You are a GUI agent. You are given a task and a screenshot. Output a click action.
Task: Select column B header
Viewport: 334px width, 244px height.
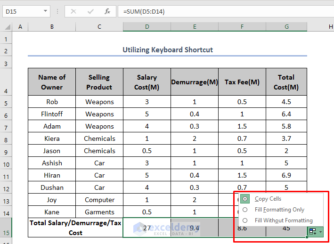[x=52, y=27]
